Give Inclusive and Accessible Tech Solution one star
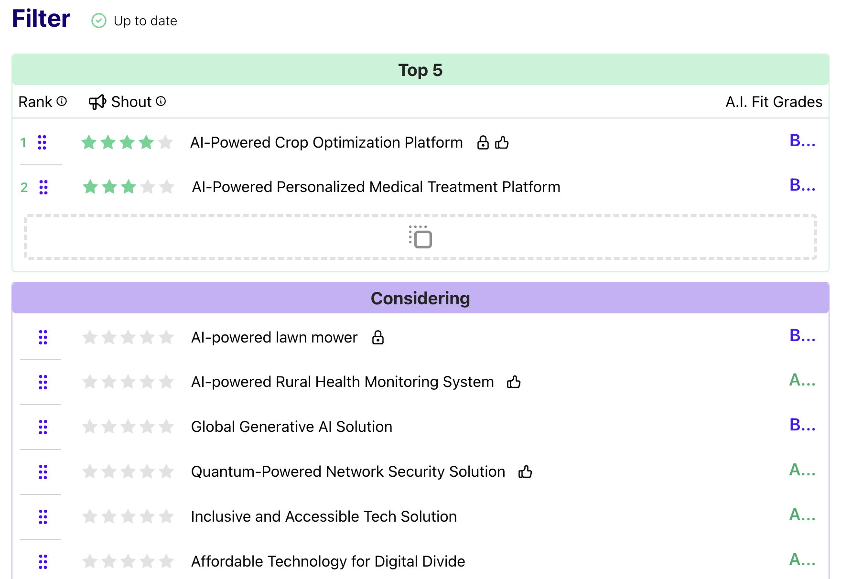 90,516
